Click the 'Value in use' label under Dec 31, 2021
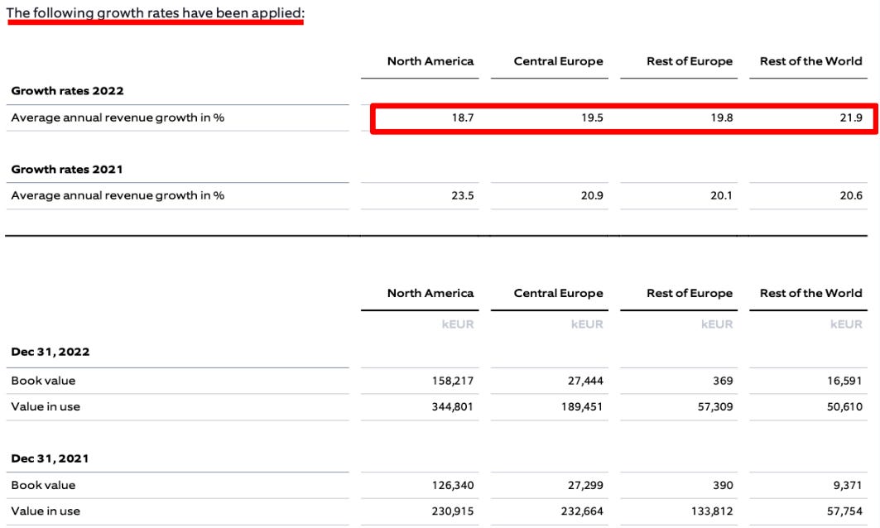The width and height of the screenshot is (880, 528). pyautogui.click(x=46, y=511)
